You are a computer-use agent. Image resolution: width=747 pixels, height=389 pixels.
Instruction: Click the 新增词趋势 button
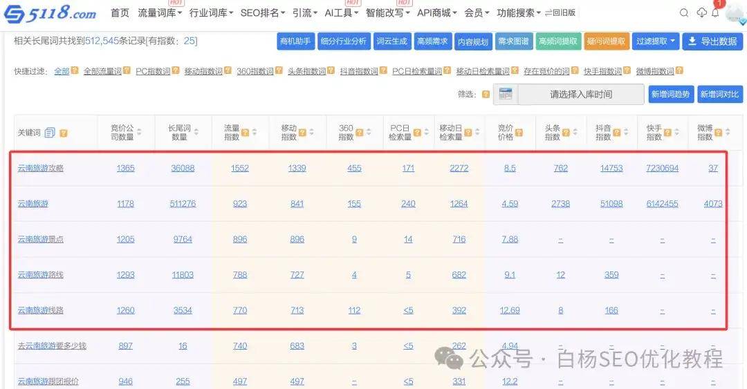[670, 94]
